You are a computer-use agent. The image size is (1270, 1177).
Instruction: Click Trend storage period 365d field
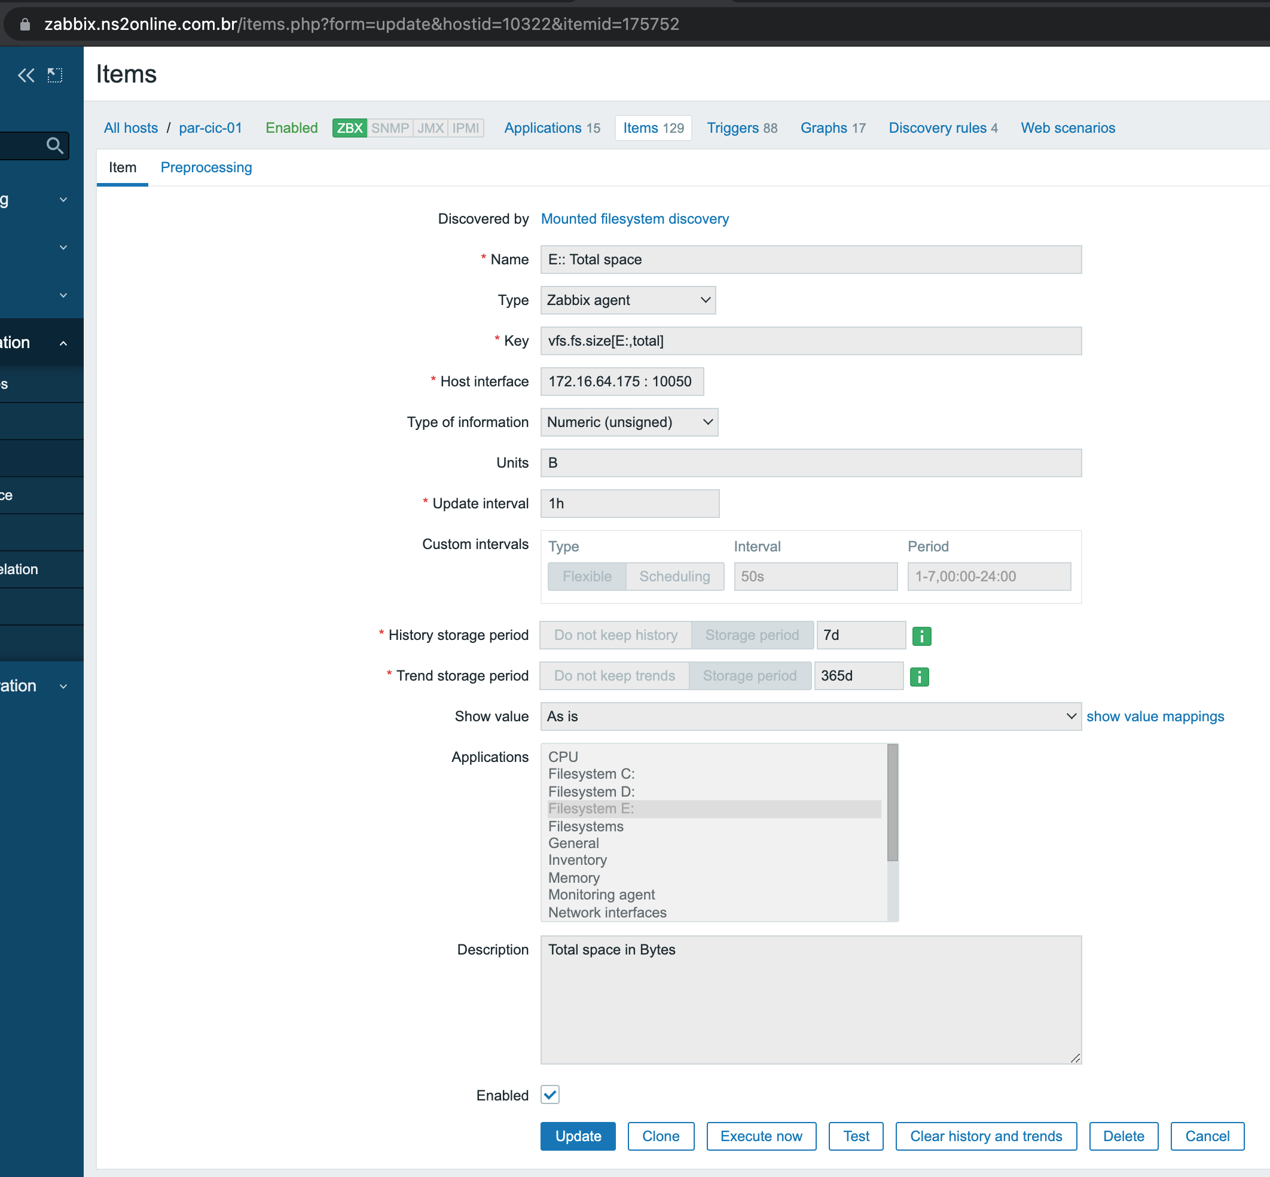(858, 676)
